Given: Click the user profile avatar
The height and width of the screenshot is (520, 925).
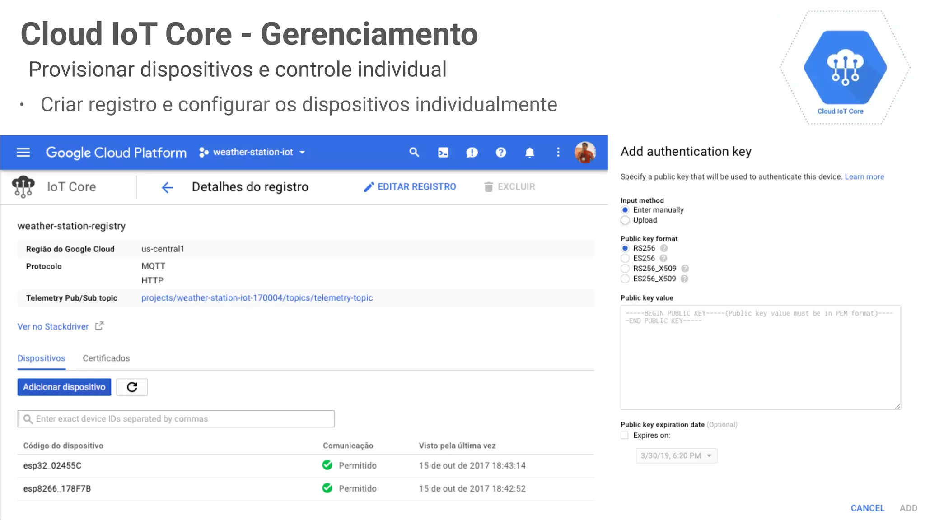Looking at the screenshot, I should (585, 153).
